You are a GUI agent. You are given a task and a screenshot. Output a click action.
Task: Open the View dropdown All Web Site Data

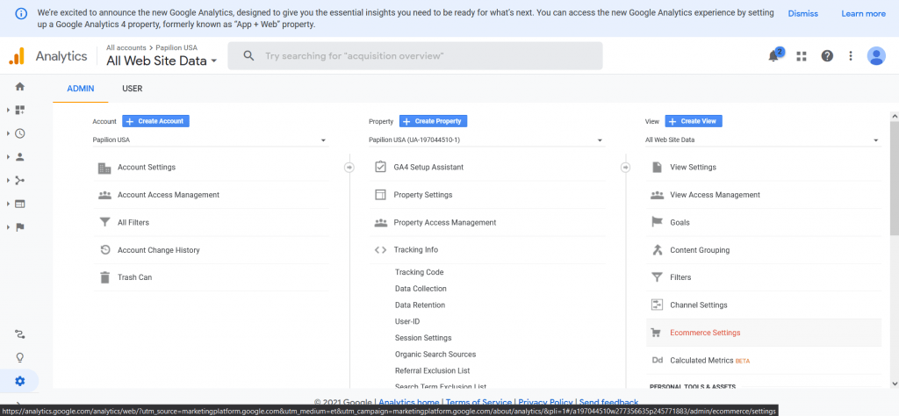click(763, 140)
